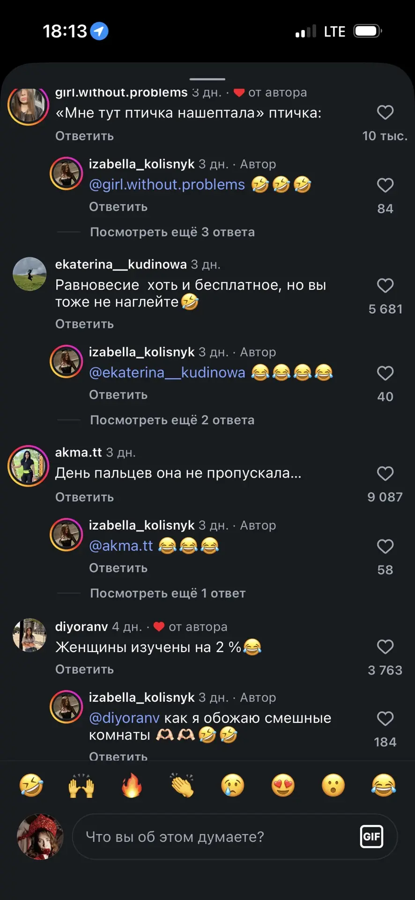
Task: Insert the fire emoji quick reaction
Action: pos(132,785)
